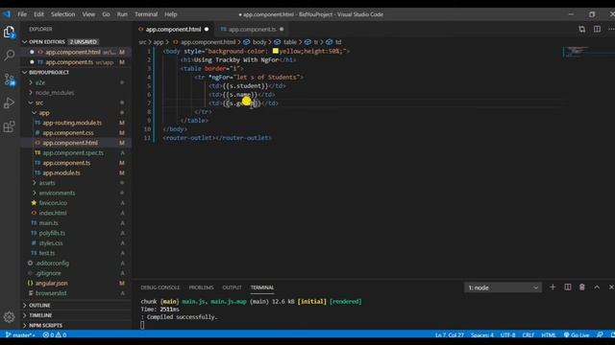The width and height of the screenshot is (615, 345).
Task: Open the Selection menu
Action: pyautogui.click(x=62, y=14)
